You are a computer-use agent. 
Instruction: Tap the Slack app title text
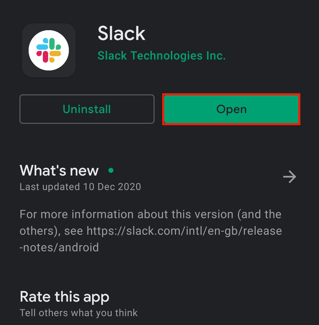point(121,33)
